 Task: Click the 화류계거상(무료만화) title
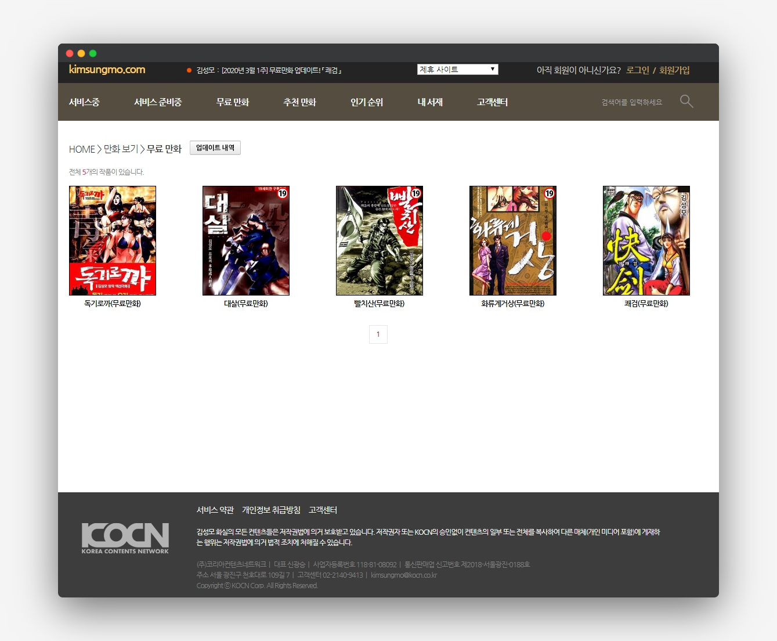[x=513, y=304]
